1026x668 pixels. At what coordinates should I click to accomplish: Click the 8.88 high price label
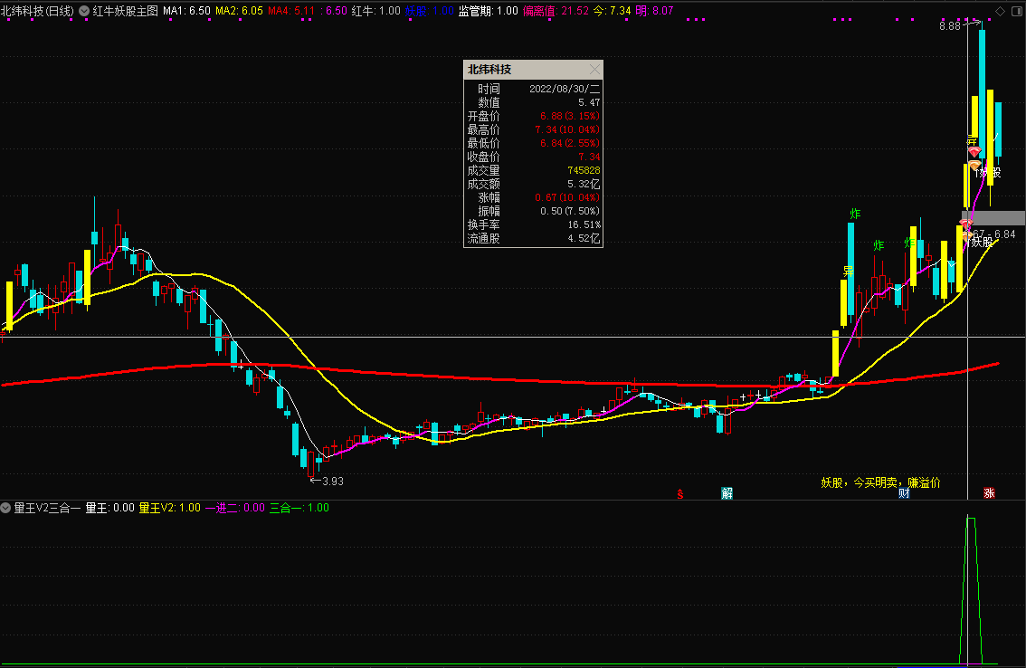tap(949, 26)
